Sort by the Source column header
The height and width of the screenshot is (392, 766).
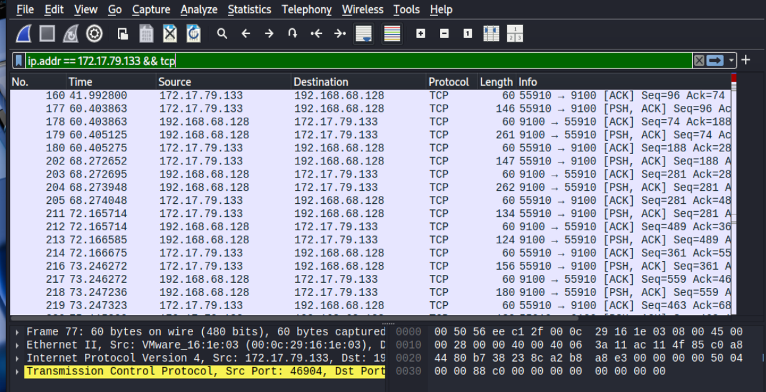pyautogui.click(x=224, y=82)
